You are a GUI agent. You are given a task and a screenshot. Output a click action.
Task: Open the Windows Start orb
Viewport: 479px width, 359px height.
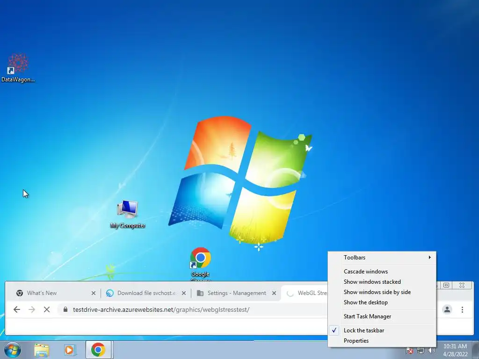[13, 350]
